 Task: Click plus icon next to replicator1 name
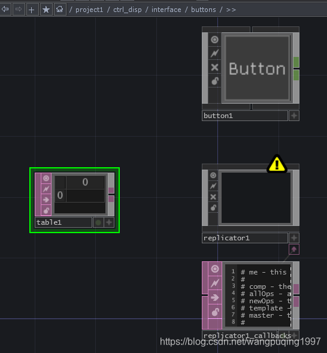tap(294, 238)
